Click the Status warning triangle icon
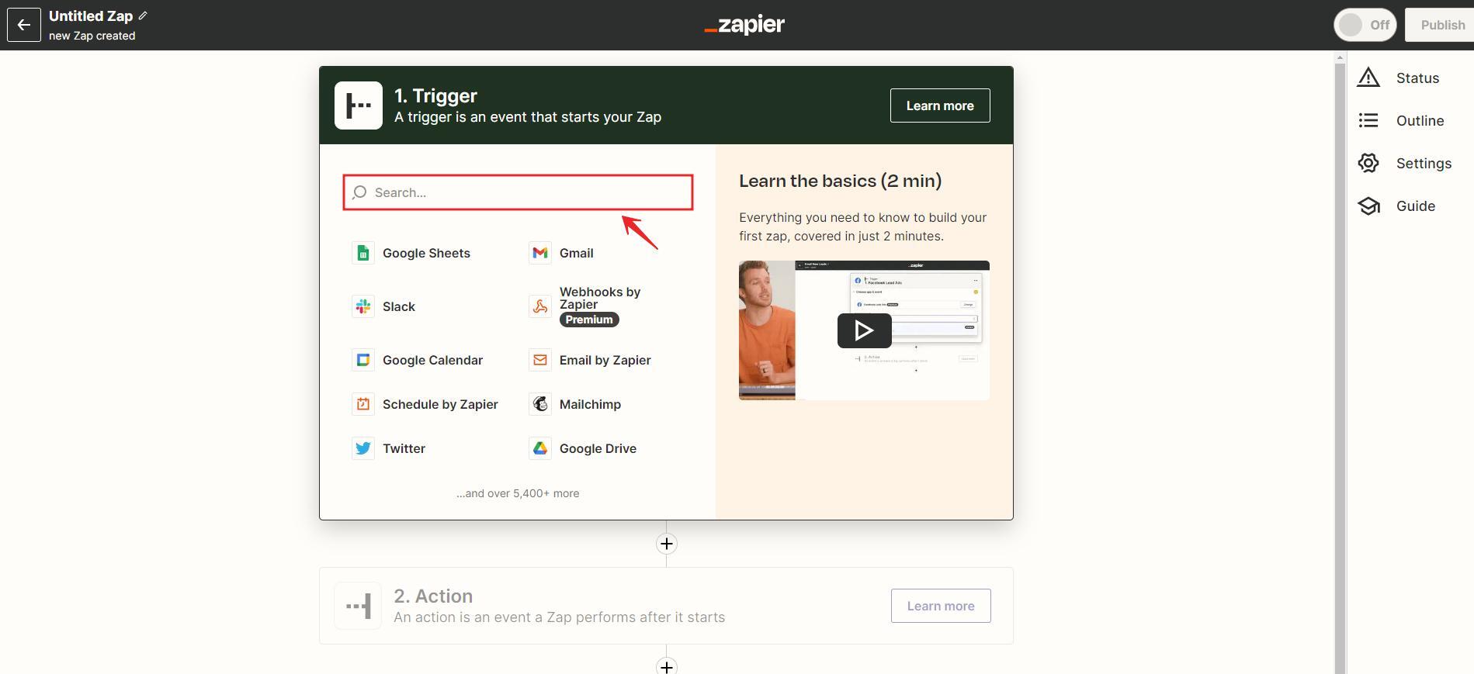This screenshot has height=674, width=1474. coord(1368,78)
